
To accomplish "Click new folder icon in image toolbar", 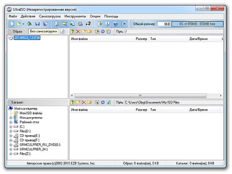I will (84, 31).
